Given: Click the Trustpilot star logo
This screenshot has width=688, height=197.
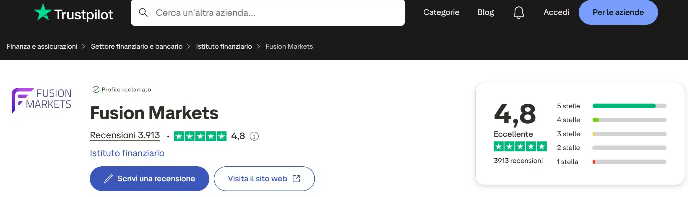Looking at the screenshot, I should [43, 12].
